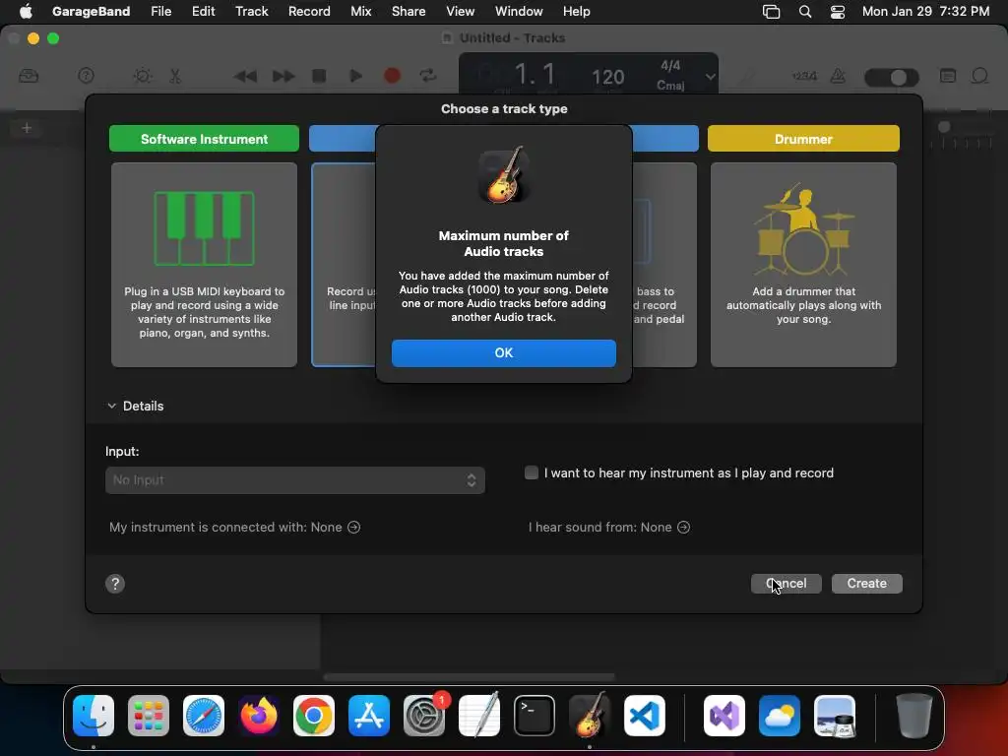1008x756 pixels.
Task: Click the Cancel button
Action: [786, 583]
